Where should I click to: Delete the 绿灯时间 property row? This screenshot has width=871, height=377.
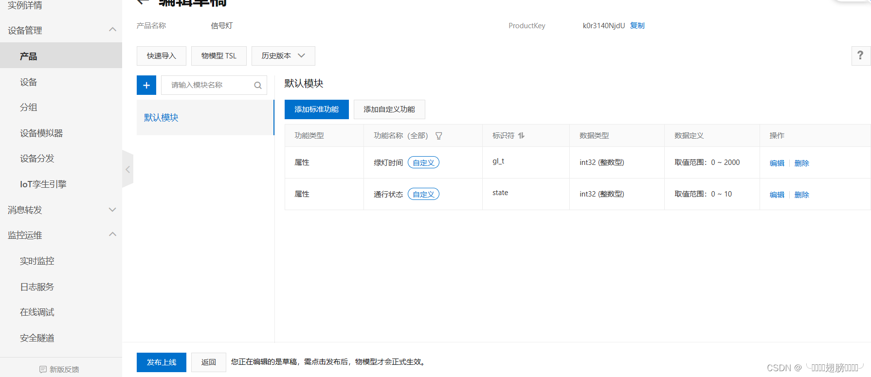coord(802,163)
